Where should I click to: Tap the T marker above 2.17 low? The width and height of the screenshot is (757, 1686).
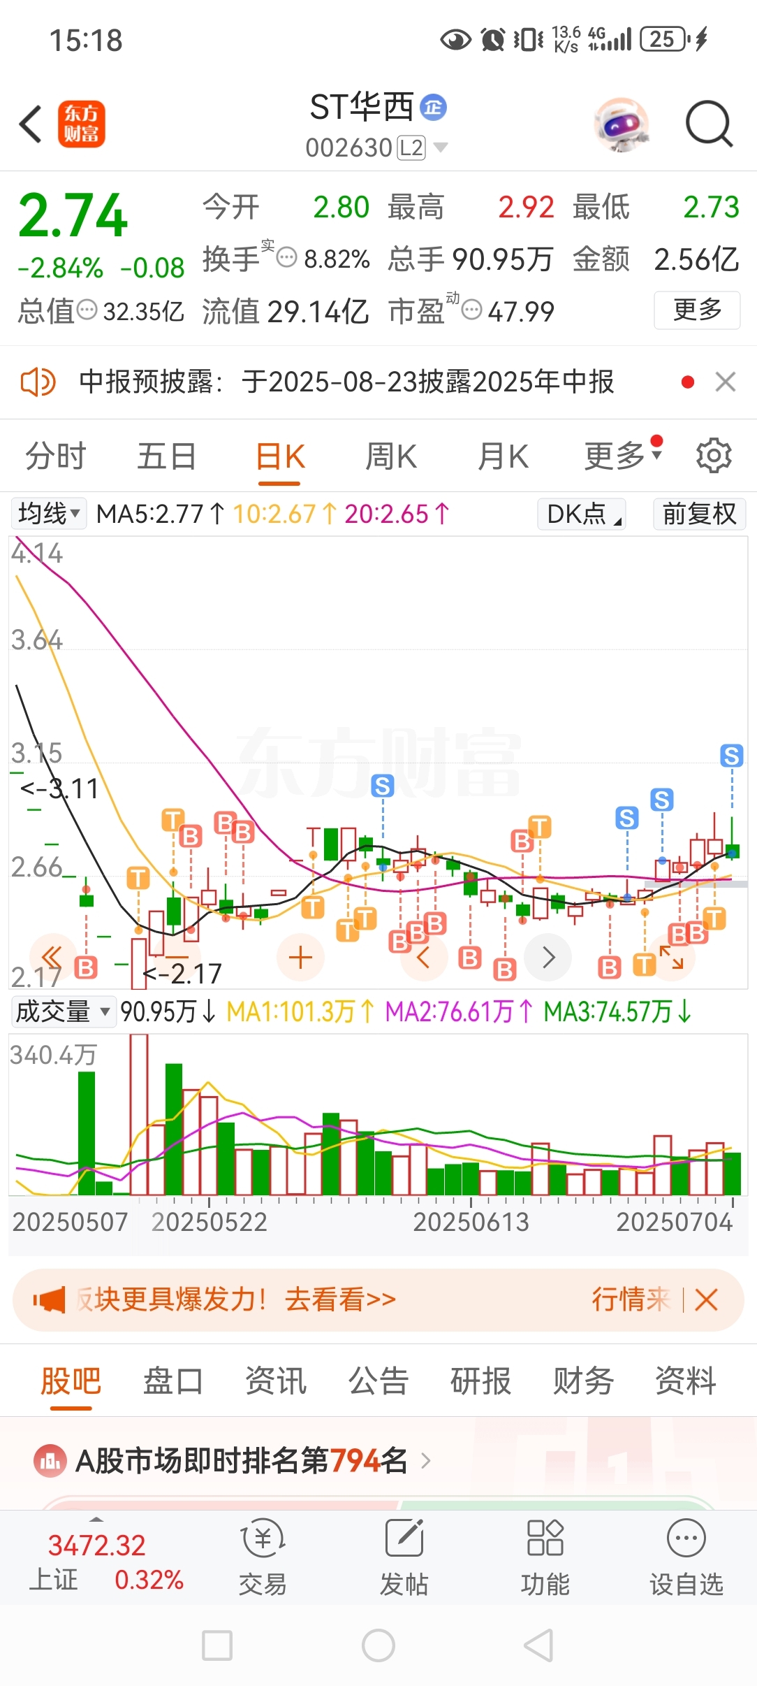click(x=138, y=877)
